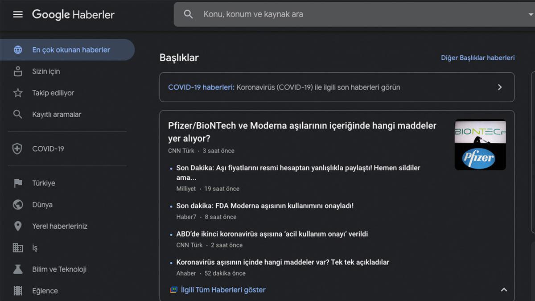535x301 pixels.
Task: Select En çok okunan haberler in sidebar
Action: coord(71,49)
